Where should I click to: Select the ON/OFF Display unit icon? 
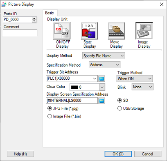tap(62, 31)
